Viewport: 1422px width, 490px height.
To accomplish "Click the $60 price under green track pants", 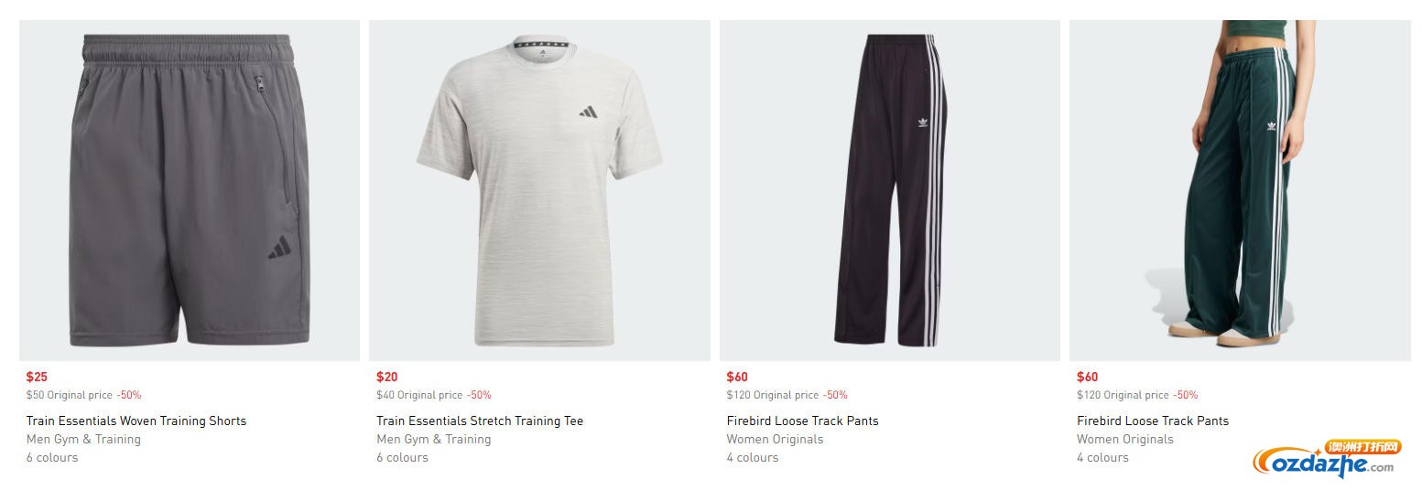I will [1088, 377].
